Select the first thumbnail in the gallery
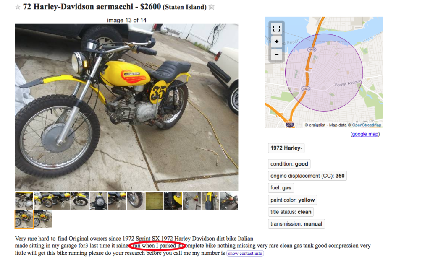This screenshot has height=262, width=430. tap(24, 201)
